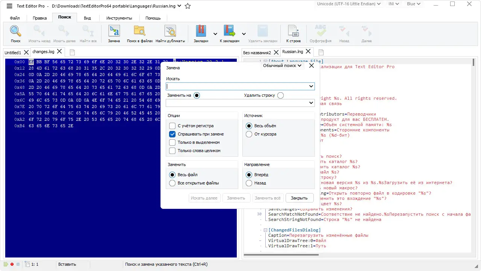This screenshot has width=481, height=271.
Task: Launch the Орфография spell check
Action: [x=320, y=33]
